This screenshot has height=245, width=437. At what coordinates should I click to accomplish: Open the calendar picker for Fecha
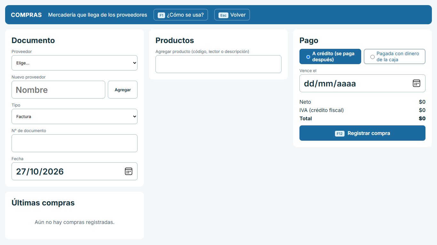coord(128,171)
